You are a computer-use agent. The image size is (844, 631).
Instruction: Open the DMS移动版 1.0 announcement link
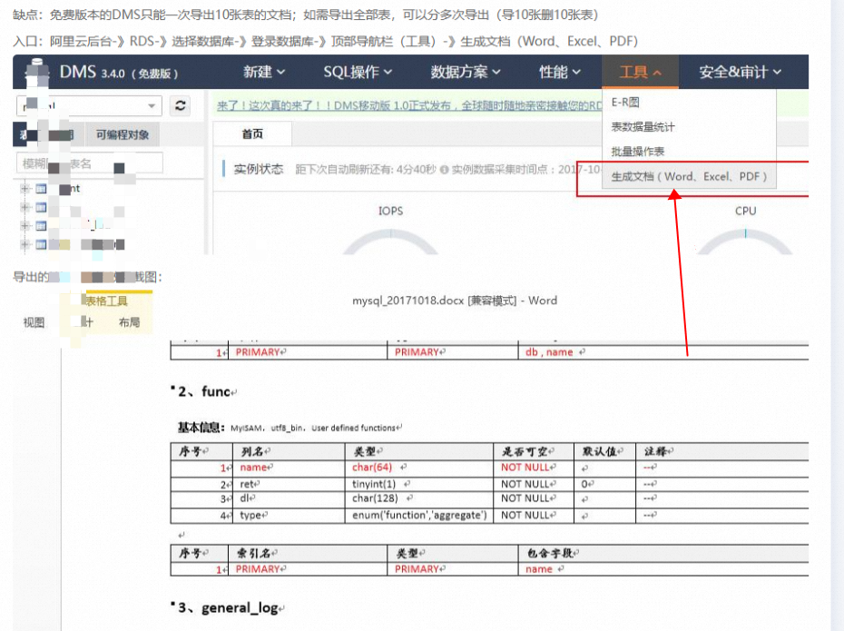coord(409,105)
